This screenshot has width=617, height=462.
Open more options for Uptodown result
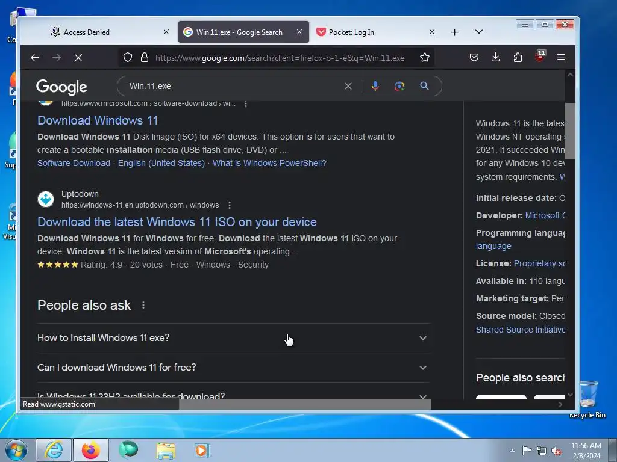pyautogui.click(x=230, y=205)
